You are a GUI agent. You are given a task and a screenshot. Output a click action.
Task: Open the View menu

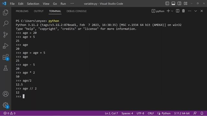(46, 4)
